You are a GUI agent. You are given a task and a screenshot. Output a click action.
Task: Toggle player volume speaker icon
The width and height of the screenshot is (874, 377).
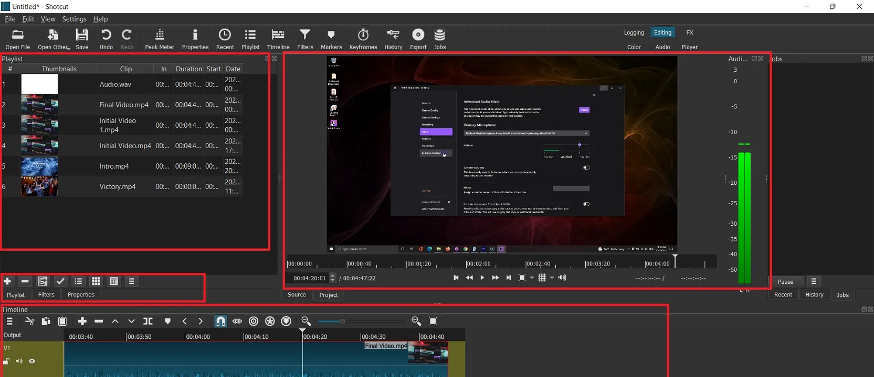point(562,278)
